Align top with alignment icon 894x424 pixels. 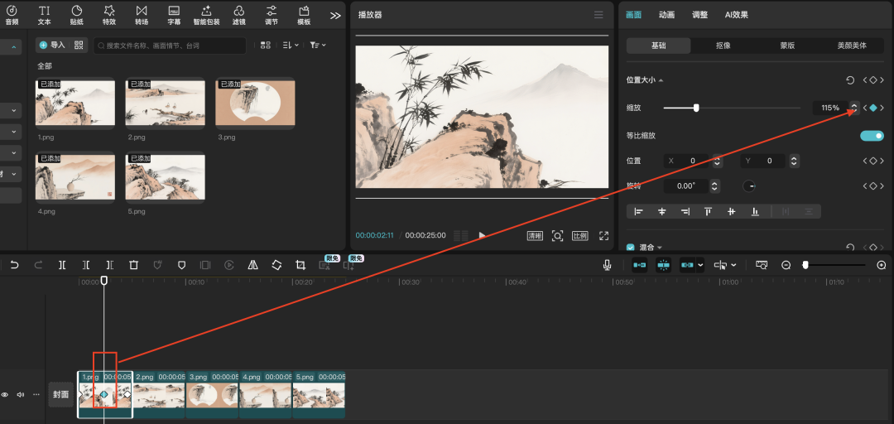pos(708,212)
